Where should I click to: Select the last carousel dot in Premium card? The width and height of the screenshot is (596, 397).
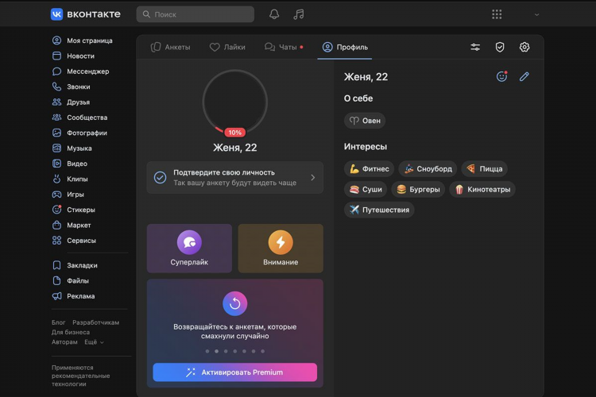263,352
